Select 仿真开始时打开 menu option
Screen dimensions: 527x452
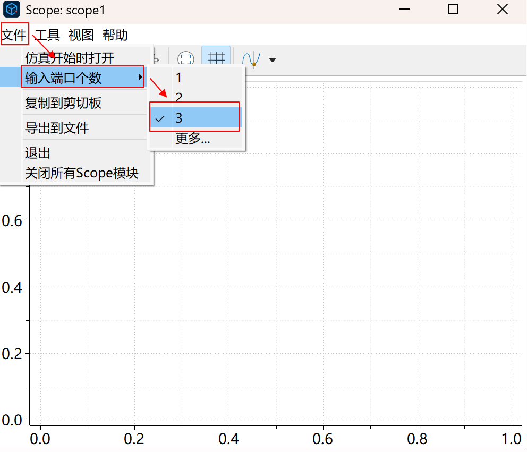[69, 57]
